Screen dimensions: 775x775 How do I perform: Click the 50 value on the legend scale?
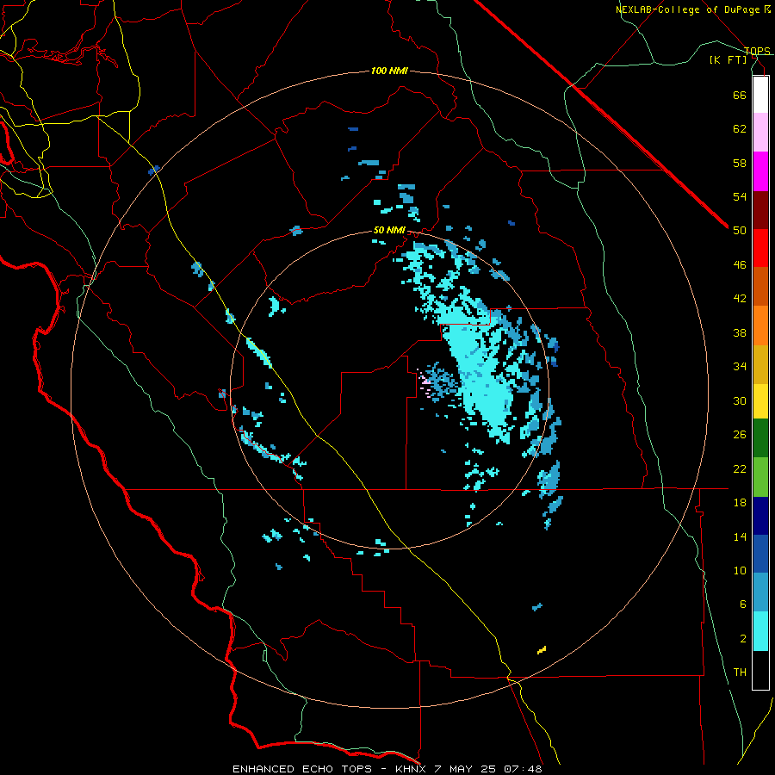[740, 230]
